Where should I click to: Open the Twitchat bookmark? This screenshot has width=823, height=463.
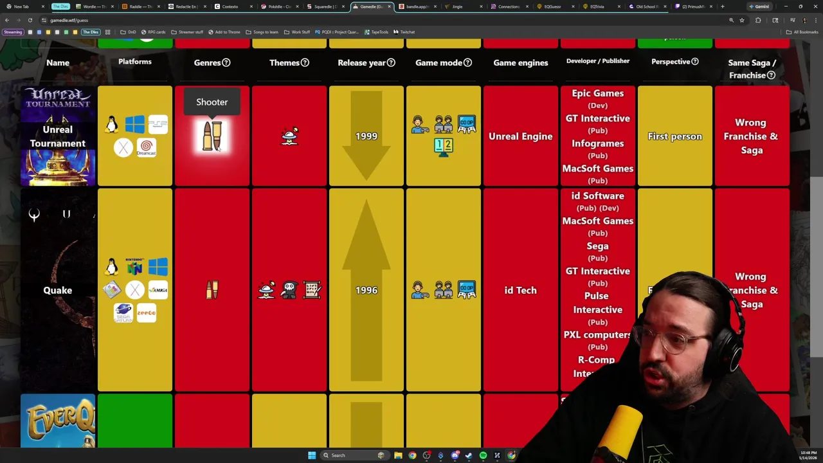[404, 32]
